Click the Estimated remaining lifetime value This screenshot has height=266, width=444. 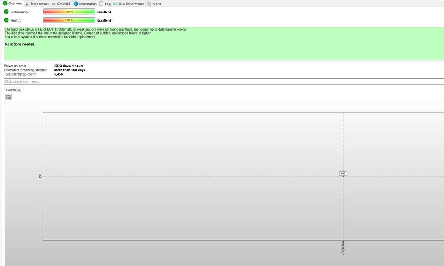tap(69, 70)
